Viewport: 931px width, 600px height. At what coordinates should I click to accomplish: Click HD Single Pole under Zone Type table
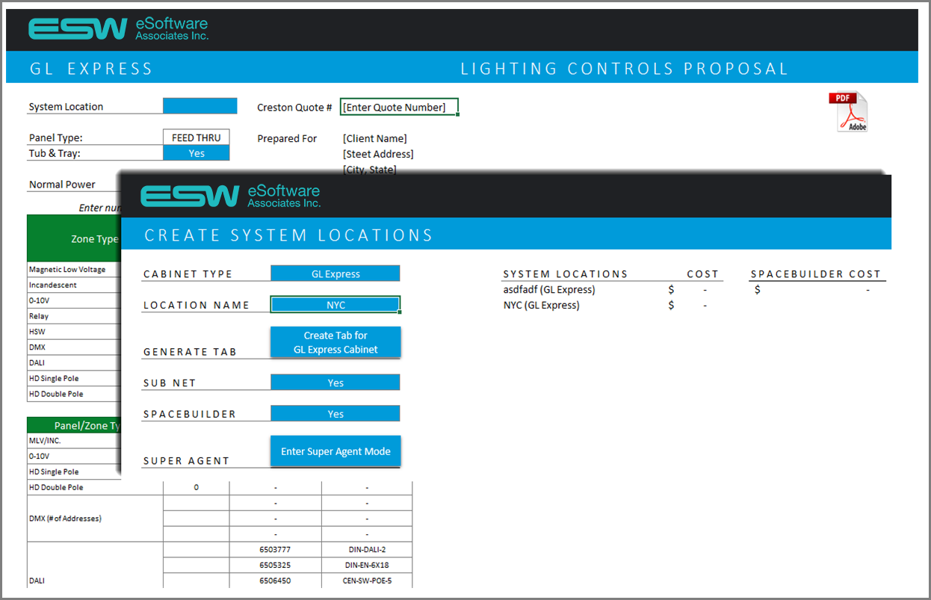tap(72, 378)
